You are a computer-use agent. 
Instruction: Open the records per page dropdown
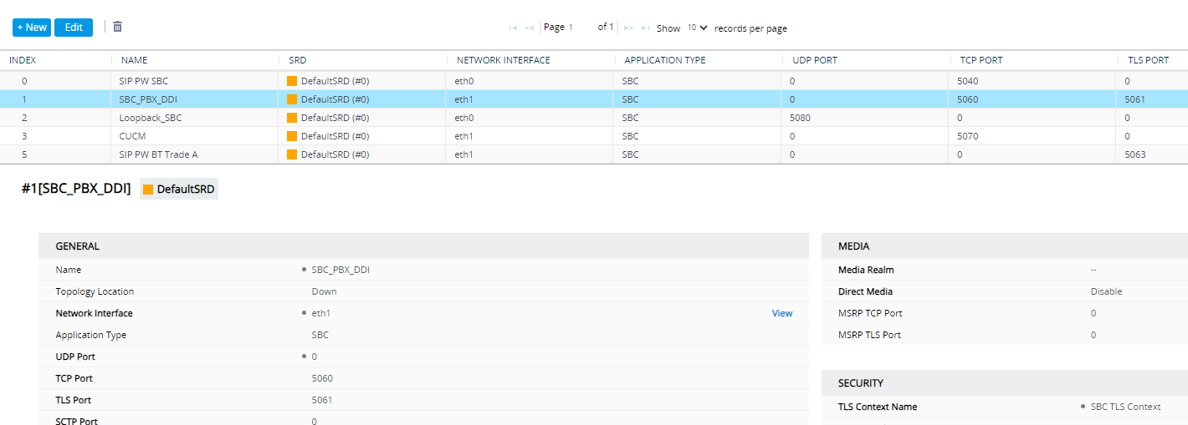tap(698, 28)
